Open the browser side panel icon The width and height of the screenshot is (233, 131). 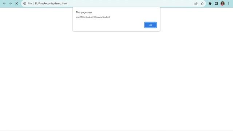tap(216, 3)
